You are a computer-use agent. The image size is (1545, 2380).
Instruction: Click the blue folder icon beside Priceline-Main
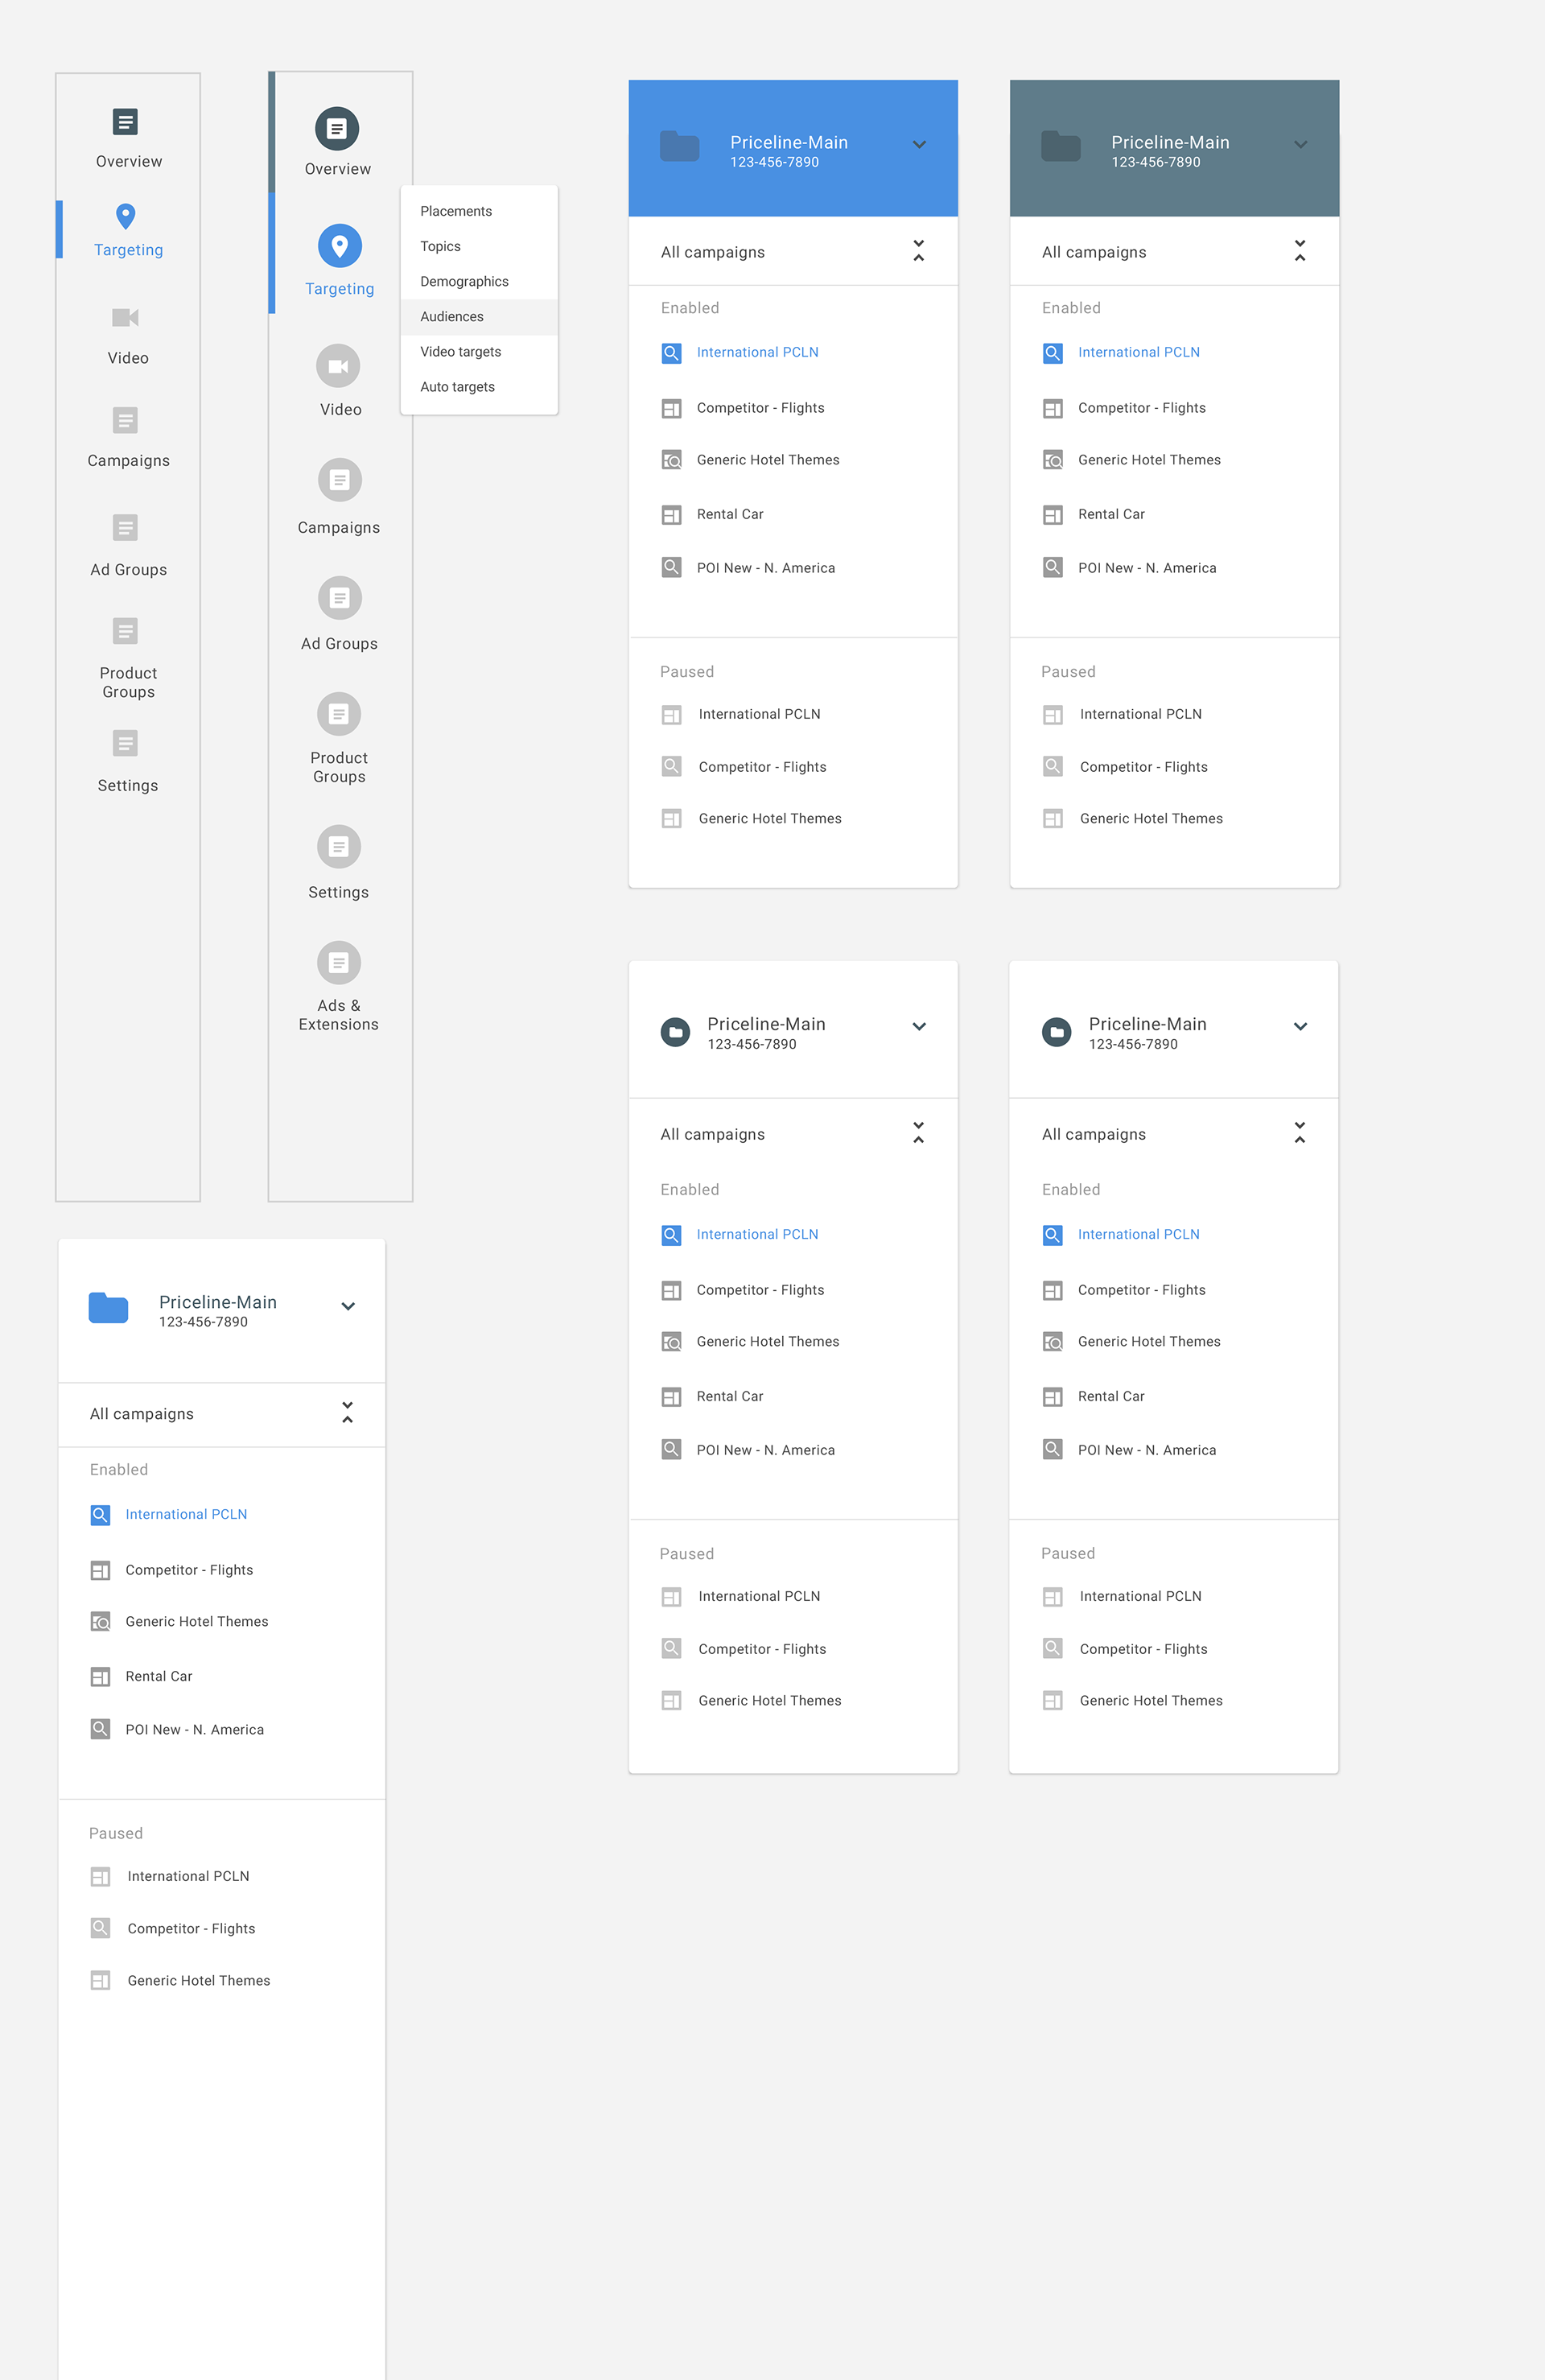108,1307
